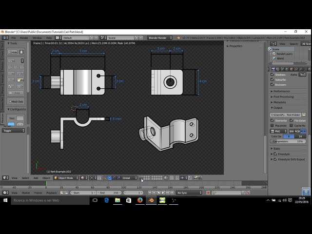Select the rotate manipulator arc icon

[114, 178]
